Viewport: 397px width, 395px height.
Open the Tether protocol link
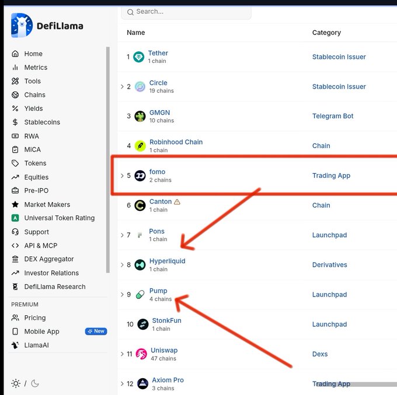158,53
